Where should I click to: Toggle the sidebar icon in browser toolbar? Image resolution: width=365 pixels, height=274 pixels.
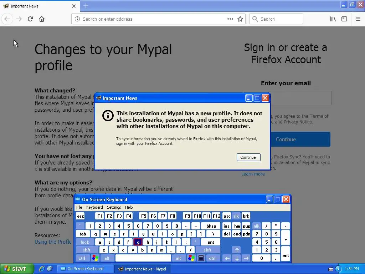tap(344, 19)
